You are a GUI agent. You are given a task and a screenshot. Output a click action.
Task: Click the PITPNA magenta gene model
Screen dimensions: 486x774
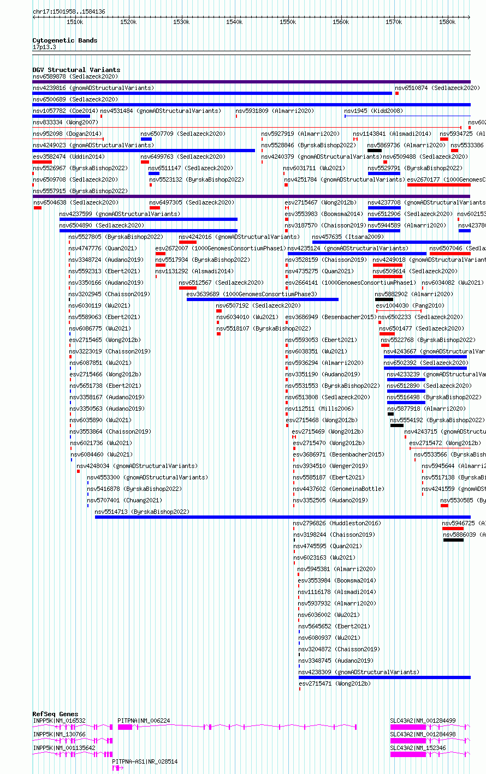coord(237,727)
